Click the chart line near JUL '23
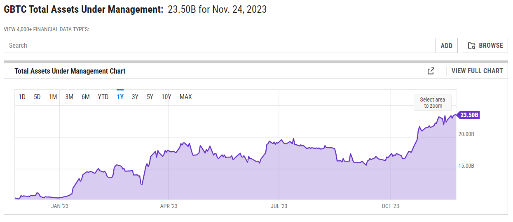 pyautogui.click(x=279, y=143)
